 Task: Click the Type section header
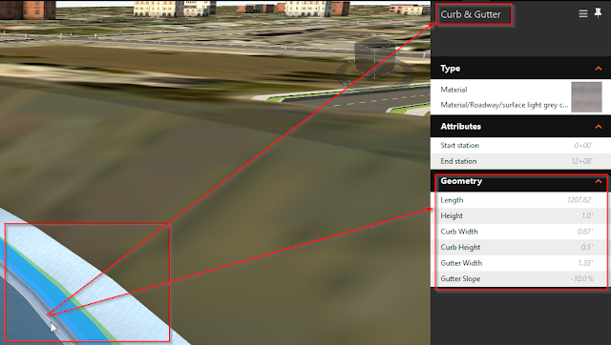coord(520,69)
